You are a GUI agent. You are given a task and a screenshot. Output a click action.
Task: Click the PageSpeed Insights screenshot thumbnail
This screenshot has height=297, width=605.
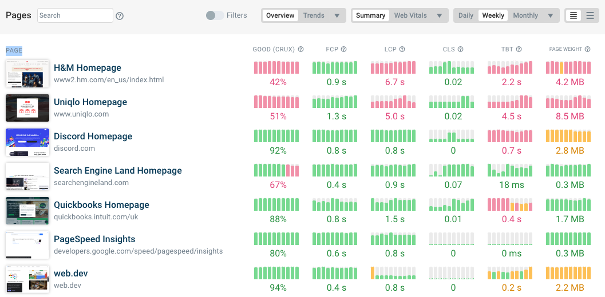point(27,245)
